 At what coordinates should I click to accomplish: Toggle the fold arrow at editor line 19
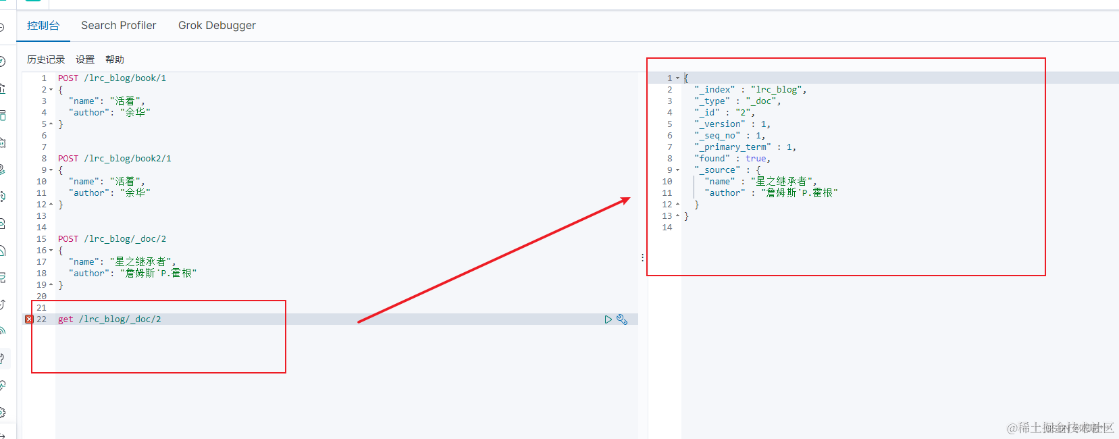(x=51, y=285)
